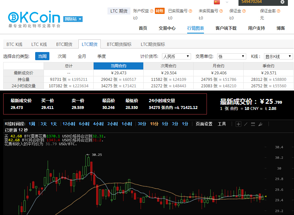Open the 人民币 currency dropdown
The image size is (294, 215).
(177, 56)
